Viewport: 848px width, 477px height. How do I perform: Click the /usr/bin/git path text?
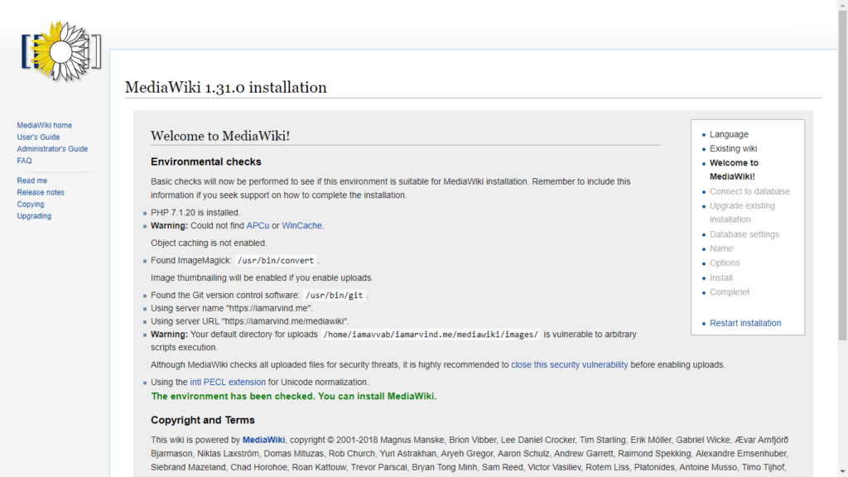335,296
